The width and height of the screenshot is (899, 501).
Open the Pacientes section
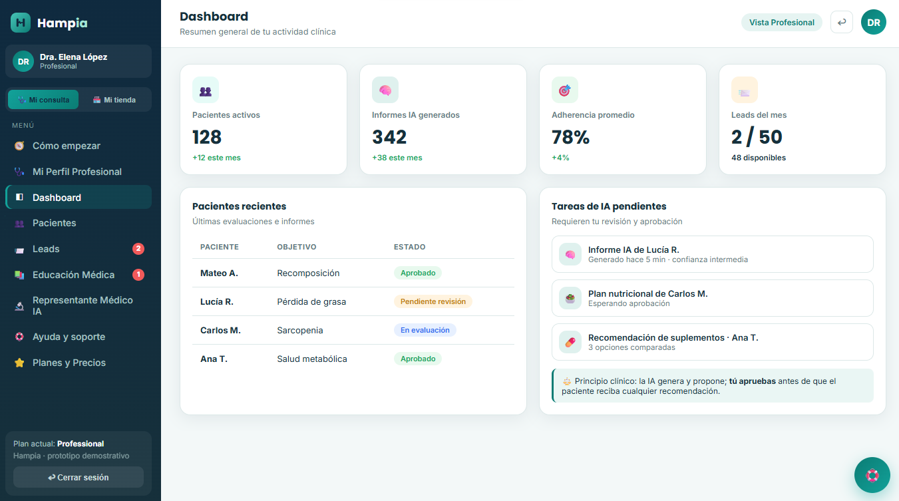click(79, 223)
